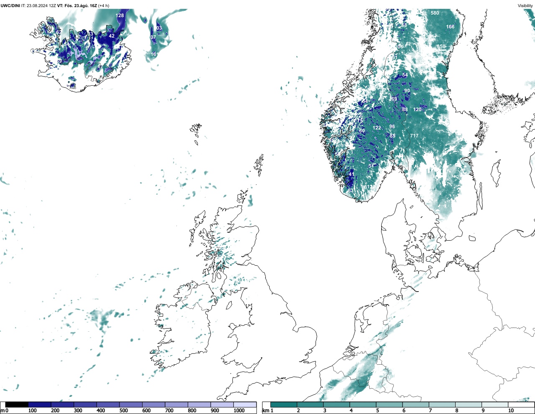Click the 'UWC/DINI' model name in header
This screenshot has height=414, width=535.
pyautogui.click(x=10, y=5)
